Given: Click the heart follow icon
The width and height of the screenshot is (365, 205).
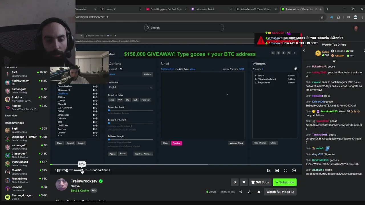Looking at the screenshot, I should [244, 182].
